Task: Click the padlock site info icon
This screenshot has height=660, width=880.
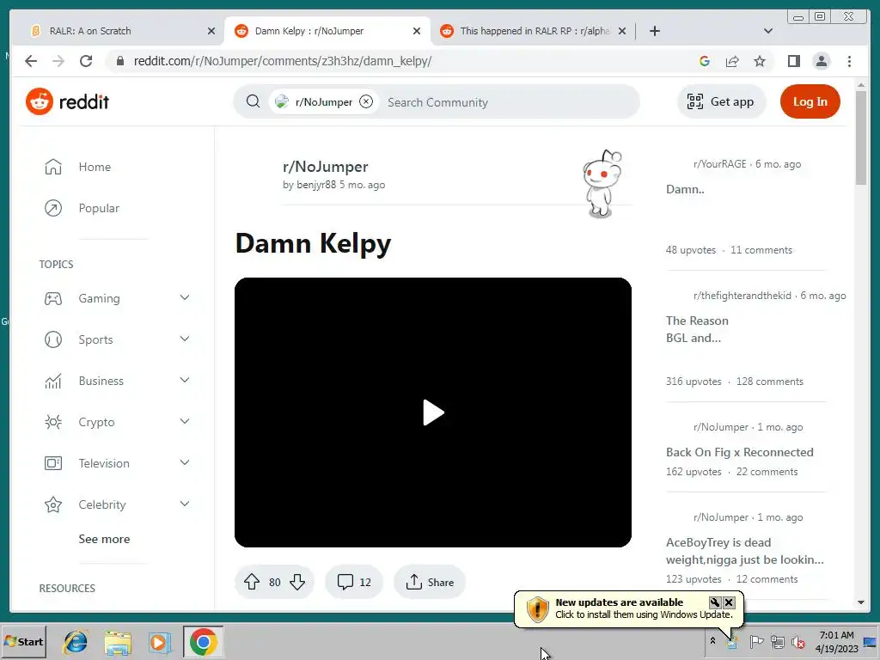Action: coord(120,61)
